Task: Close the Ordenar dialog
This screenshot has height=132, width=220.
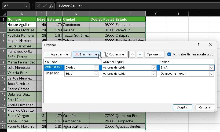Action: coord(210,45)
